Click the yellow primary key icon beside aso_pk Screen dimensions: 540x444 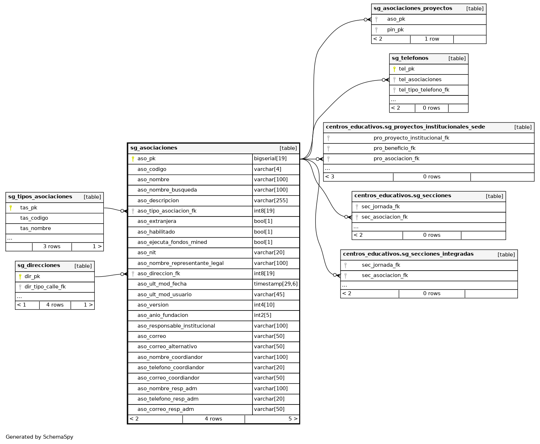133,159
